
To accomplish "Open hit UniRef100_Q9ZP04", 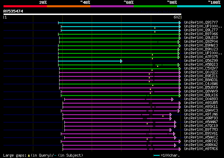I will click(x=201, y=42).
